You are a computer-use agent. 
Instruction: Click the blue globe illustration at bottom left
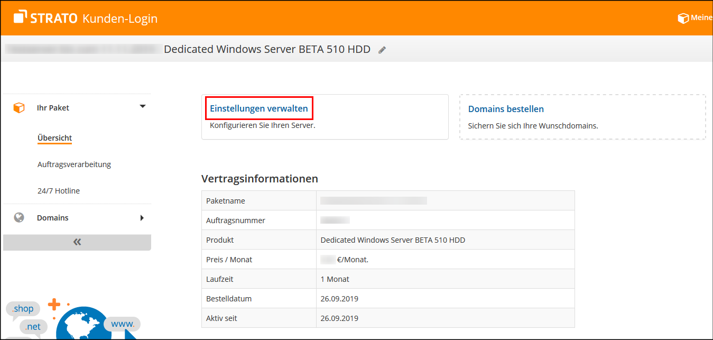83,323
